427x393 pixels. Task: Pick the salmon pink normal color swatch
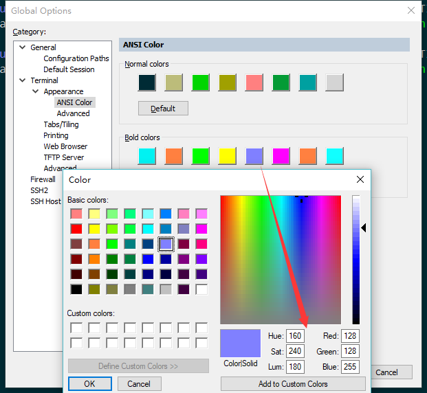tap(254, 82)
